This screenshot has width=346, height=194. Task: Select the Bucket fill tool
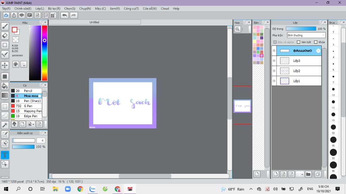[x=5, y=86]
